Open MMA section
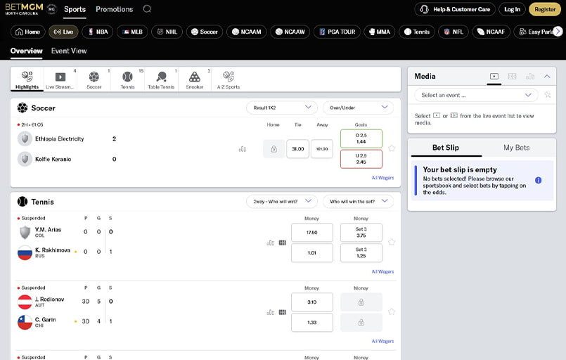Viewport: 566px width, 360px height. click(x=380, y=32)
